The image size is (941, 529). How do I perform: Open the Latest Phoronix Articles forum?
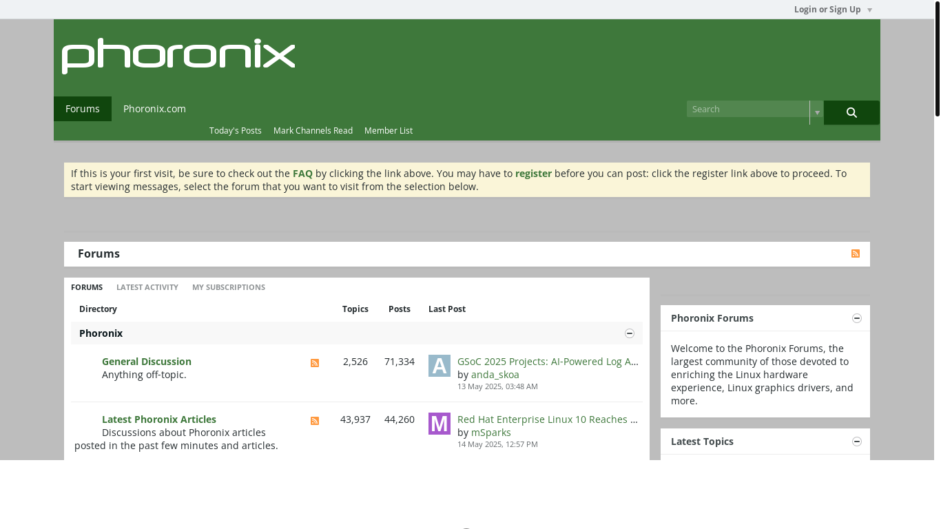[159, 419]
